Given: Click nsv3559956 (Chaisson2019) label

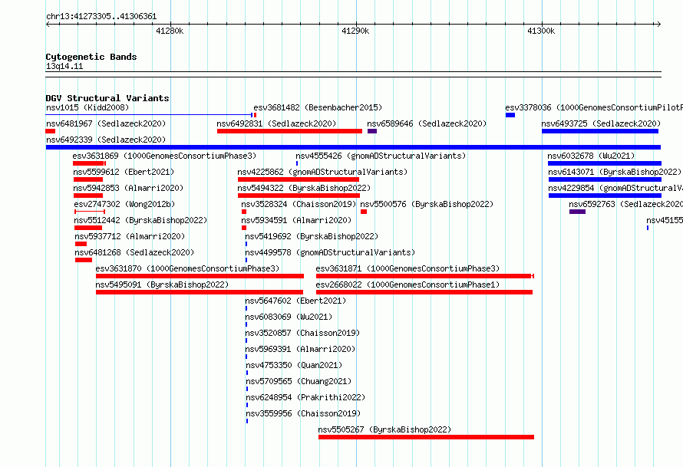Looking at the screenshot, I should pyautogui.click(x=303, y=413).
